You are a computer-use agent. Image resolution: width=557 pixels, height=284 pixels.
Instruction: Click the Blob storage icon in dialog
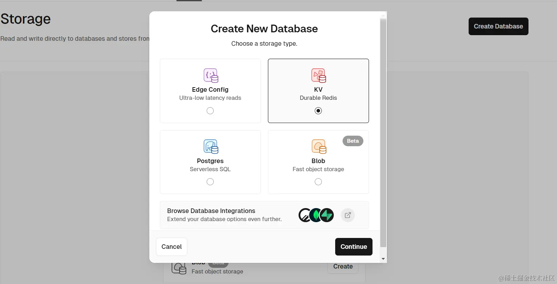pyautogui.click(x=319, y=147)
